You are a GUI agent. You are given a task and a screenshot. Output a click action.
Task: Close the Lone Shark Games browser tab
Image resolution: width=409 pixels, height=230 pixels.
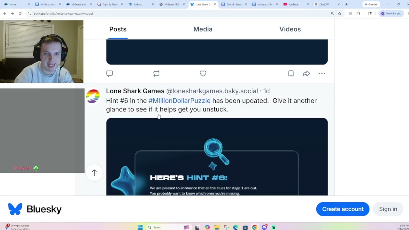[215, 4]
